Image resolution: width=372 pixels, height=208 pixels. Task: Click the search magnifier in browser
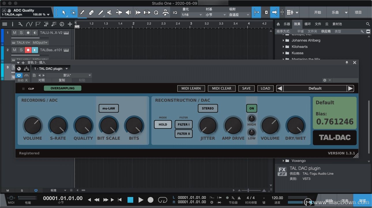point(368,24)
